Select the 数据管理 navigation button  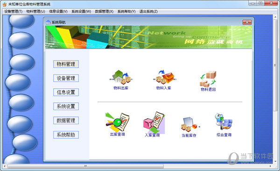click(x=66, y=121)
